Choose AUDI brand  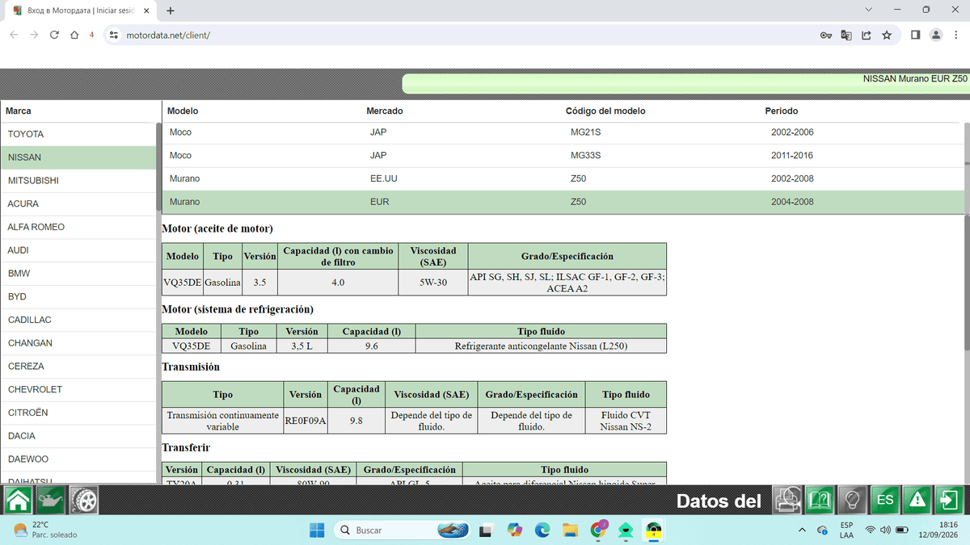(x=78, y=250)
